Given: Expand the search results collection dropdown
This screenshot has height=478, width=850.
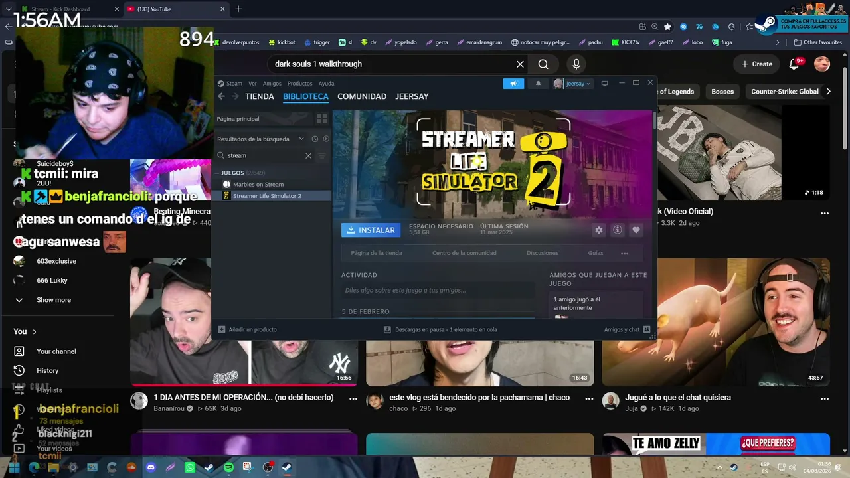Looking at the screenshot, I should (301, 139).
